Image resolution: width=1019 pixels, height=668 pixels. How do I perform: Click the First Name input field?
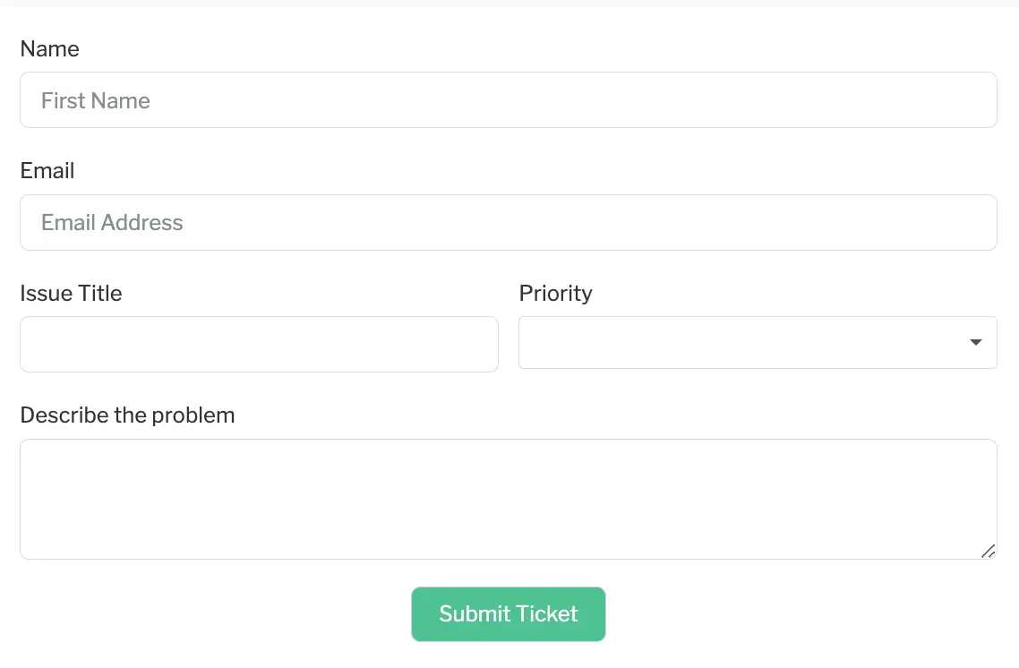pyautogui.click(x=509, y=99)
